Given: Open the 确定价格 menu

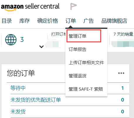Looking at the screenshot, I should [48, 21].
